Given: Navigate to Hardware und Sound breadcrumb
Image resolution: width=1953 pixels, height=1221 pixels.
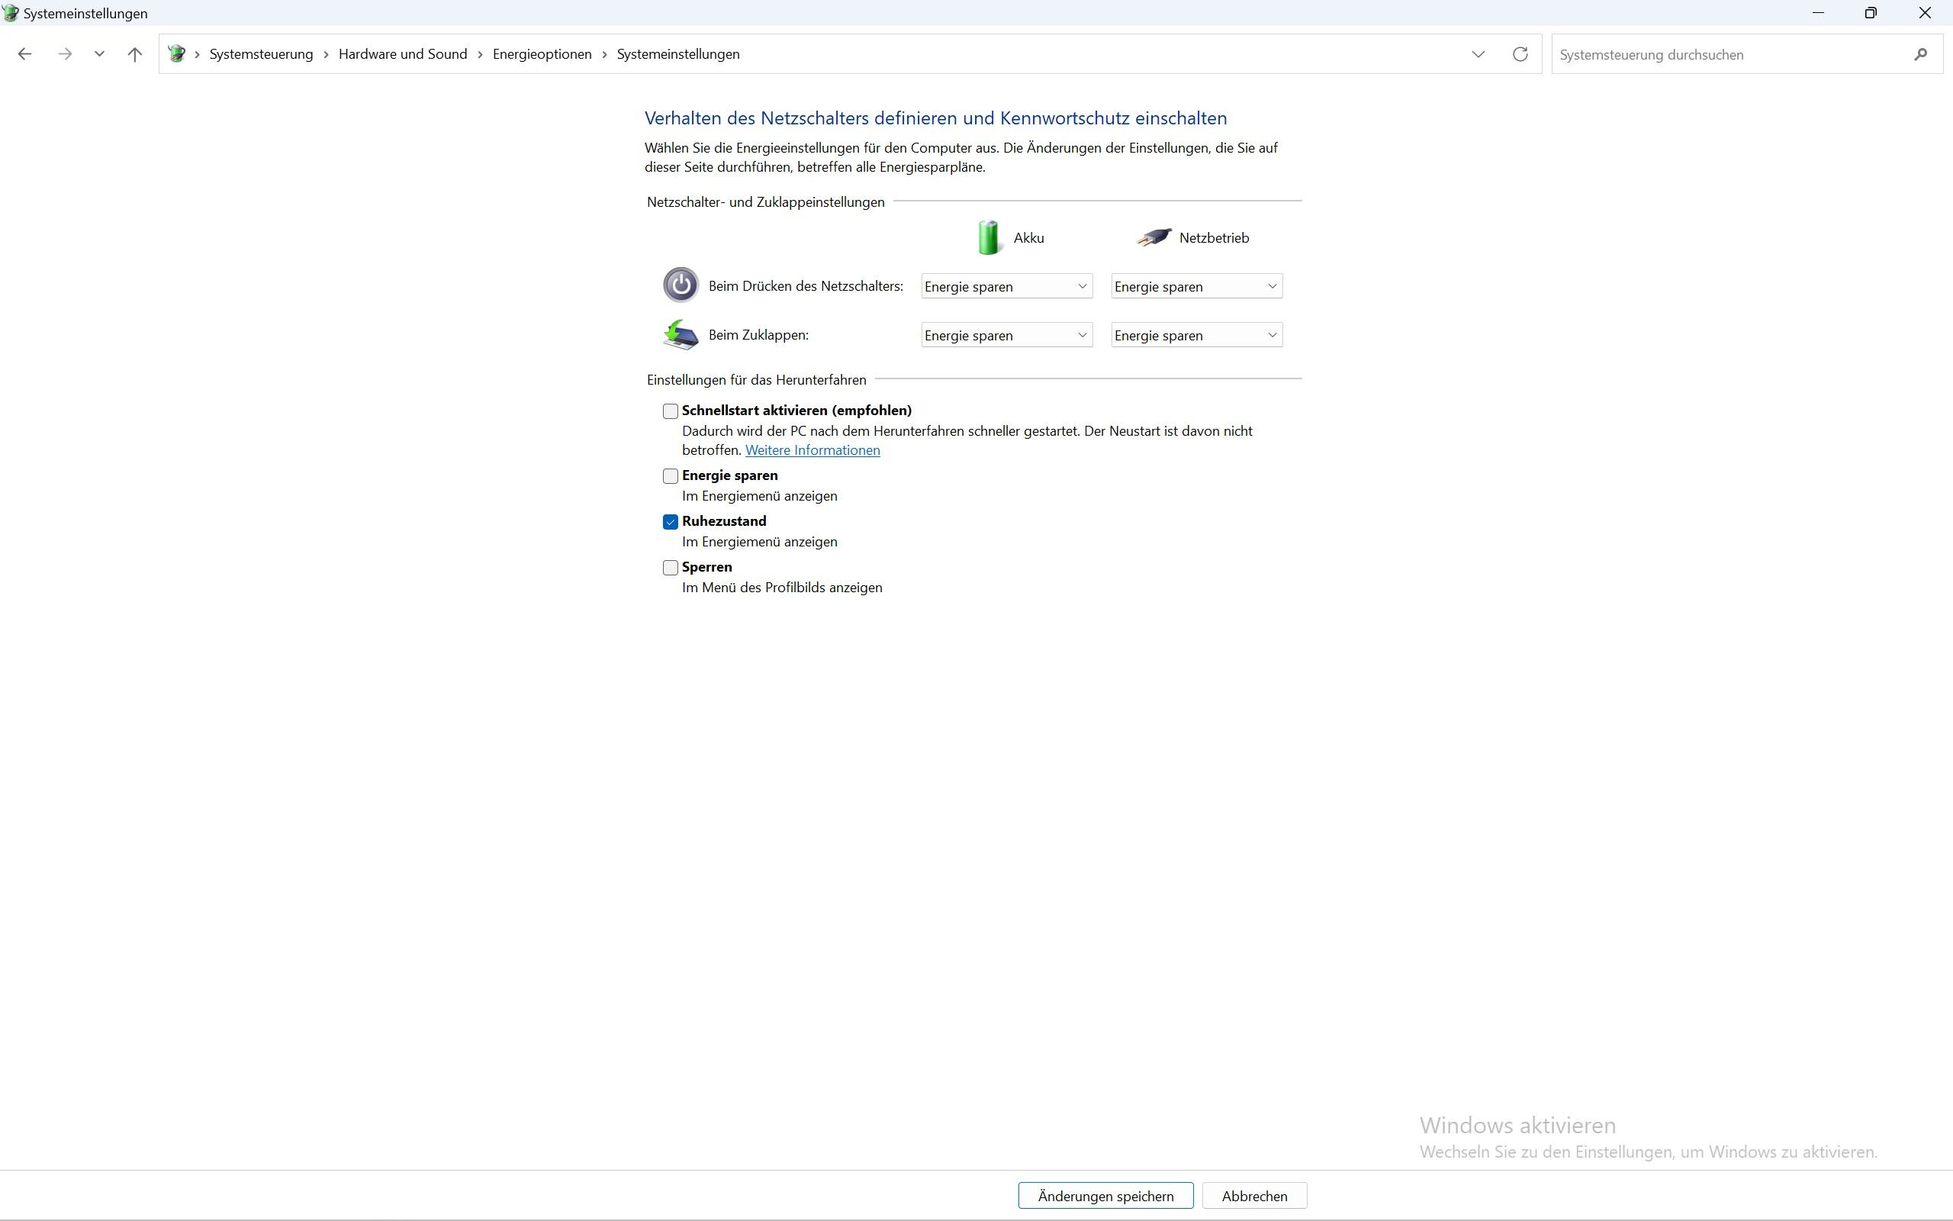Looking at the screenshot, I should point(403,54).
